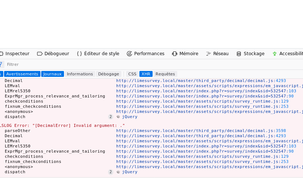This screenshot has width=303, height=178.
Task: Open the Performances tool
Action: [145, 54]
